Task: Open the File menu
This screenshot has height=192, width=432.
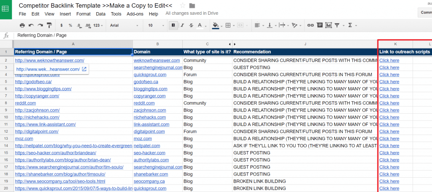Action: coord(22,14)
